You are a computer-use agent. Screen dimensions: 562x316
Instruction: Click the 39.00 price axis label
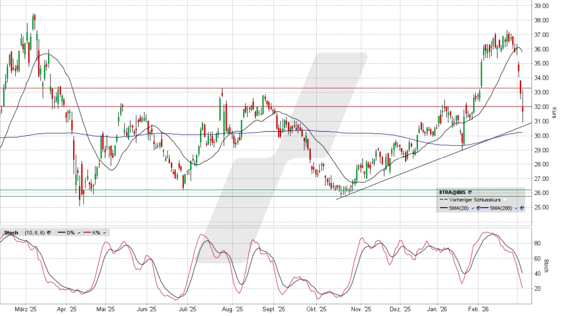click(542, 6)
